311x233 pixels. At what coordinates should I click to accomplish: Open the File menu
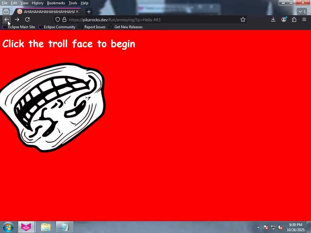click(4, 3)
